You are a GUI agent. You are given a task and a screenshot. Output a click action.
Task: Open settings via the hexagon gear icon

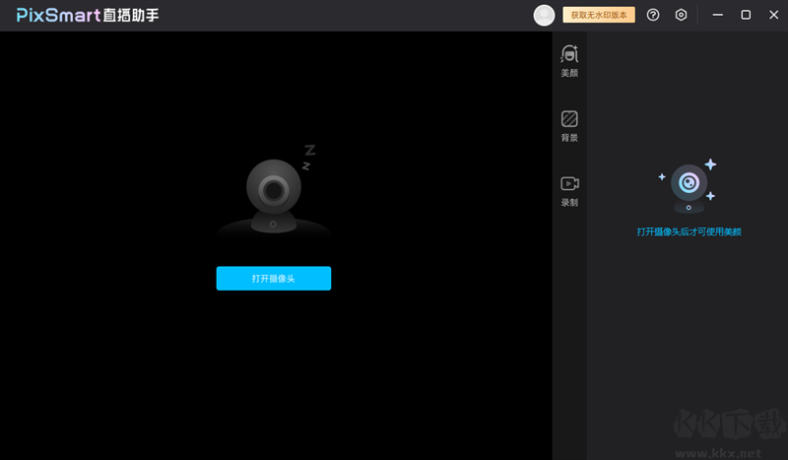(x=681, y=15)
